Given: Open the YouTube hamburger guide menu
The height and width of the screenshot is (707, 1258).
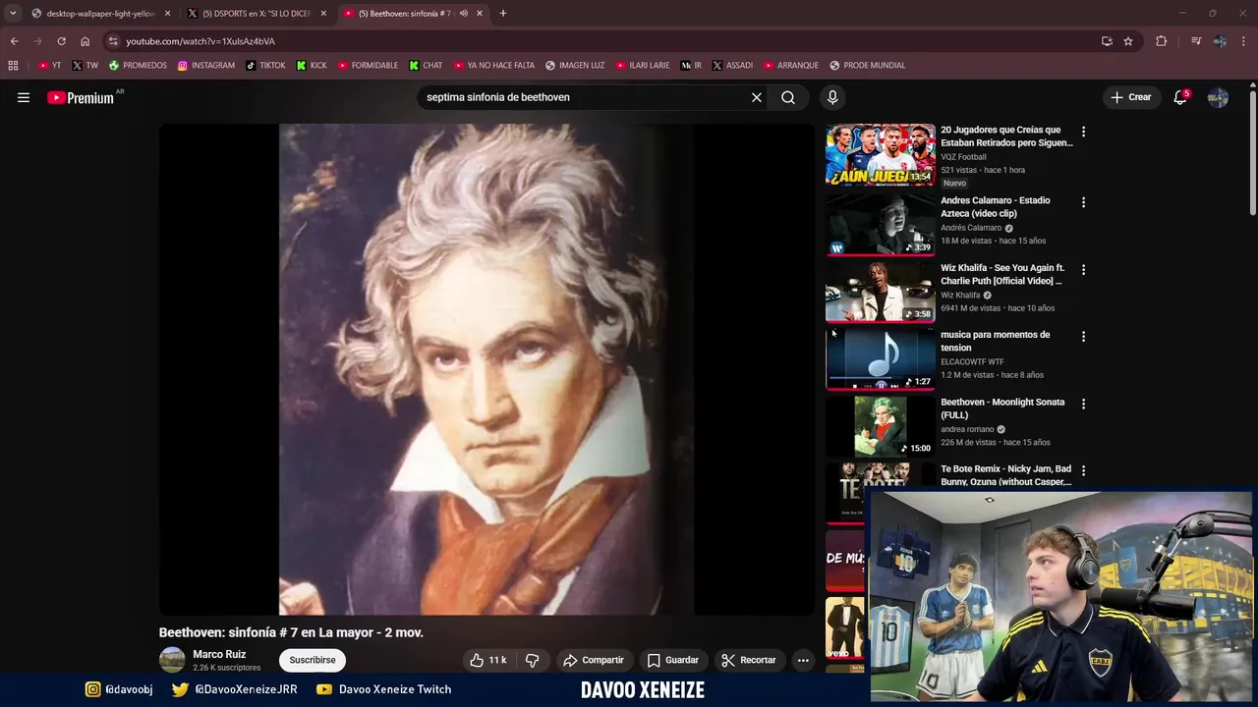Looking at the screenshot, I should point(24,97).
